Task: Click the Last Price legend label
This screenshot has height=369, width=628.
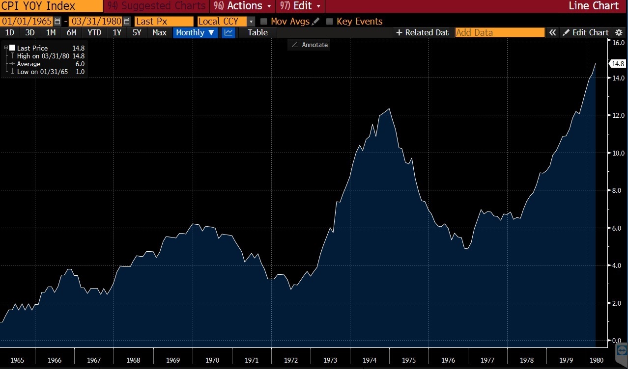Action: click(x=32, y=48)
